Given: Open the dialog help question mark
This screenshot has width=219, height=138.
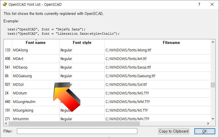Looking at the screenshot, I should pyautogui.click(x=199, y=4).
